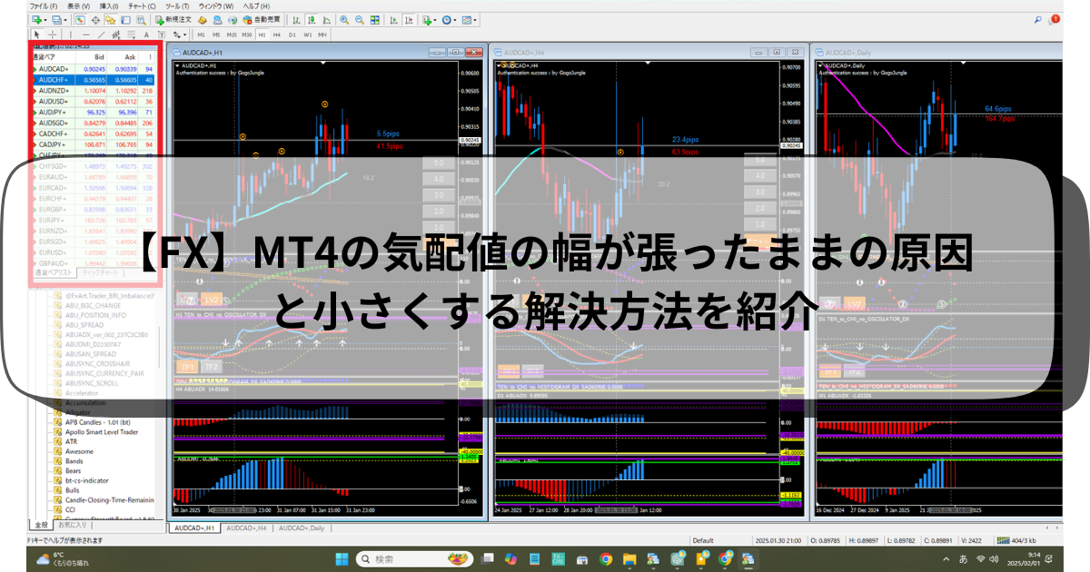Select the equidistant channel tool
1090x572 pixels.
click(x=116, y=35)
